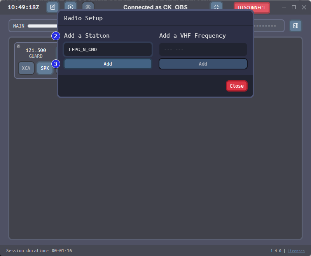Switch to compact mini mode via the arrows icon

217,7
